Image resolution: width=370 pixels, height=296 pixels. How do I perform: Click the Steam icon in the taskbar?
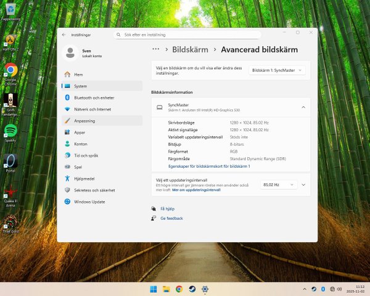click(x=192, y=289)
